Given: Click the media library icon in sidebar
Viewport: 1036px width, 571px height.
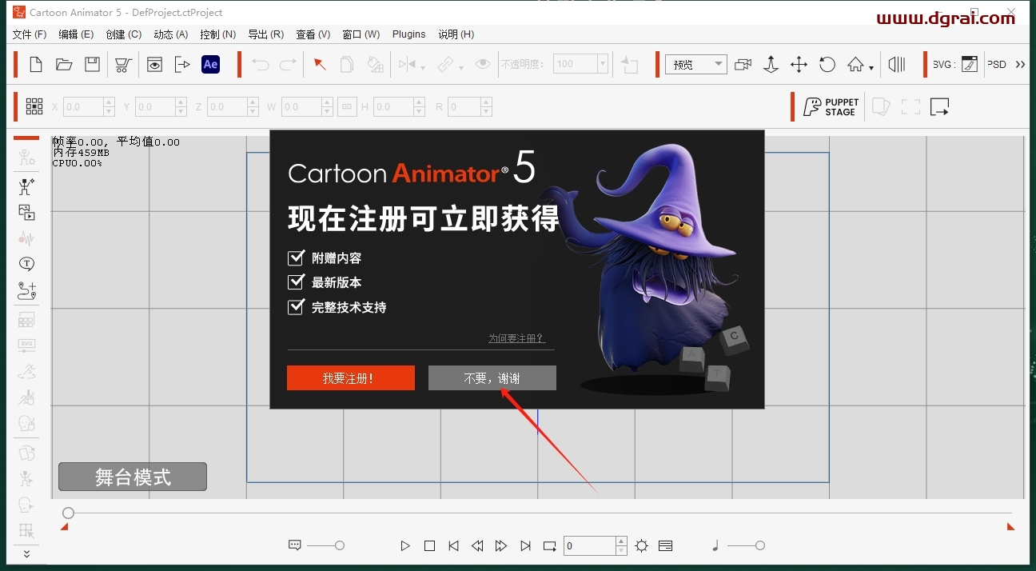Looking at the screenshot, I should (26, 213).
